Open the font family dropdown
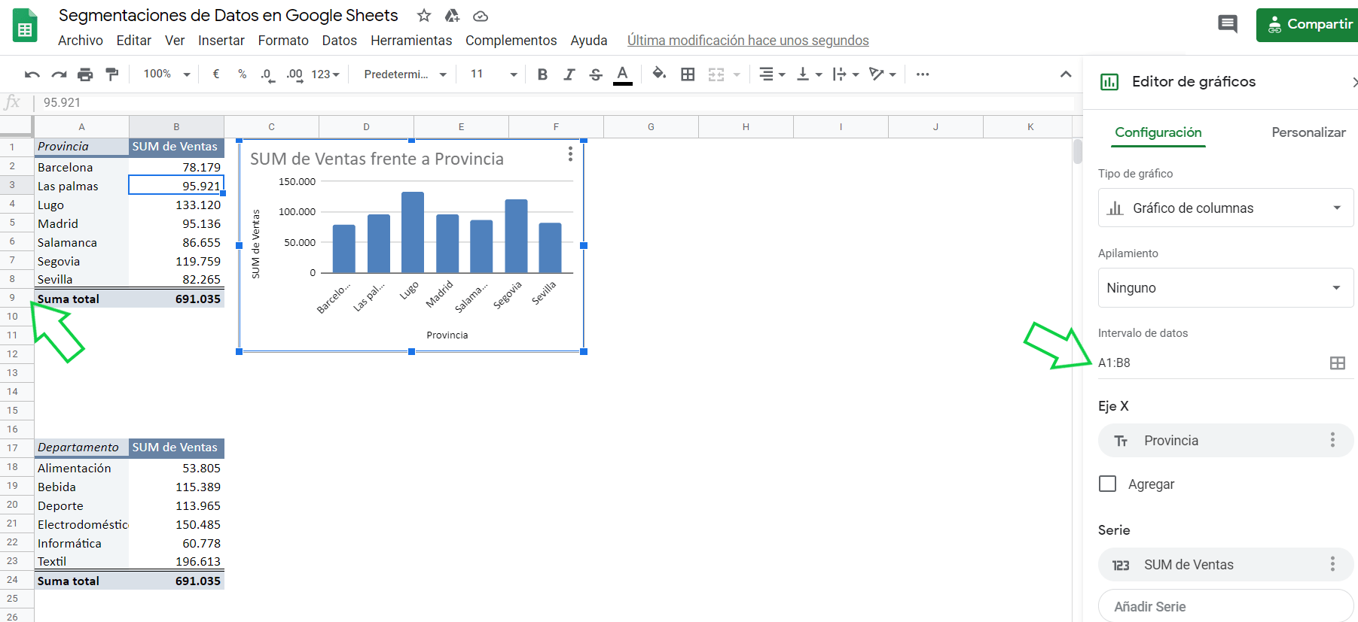The width and height of the screenshot is (1358, 622). 405,74
